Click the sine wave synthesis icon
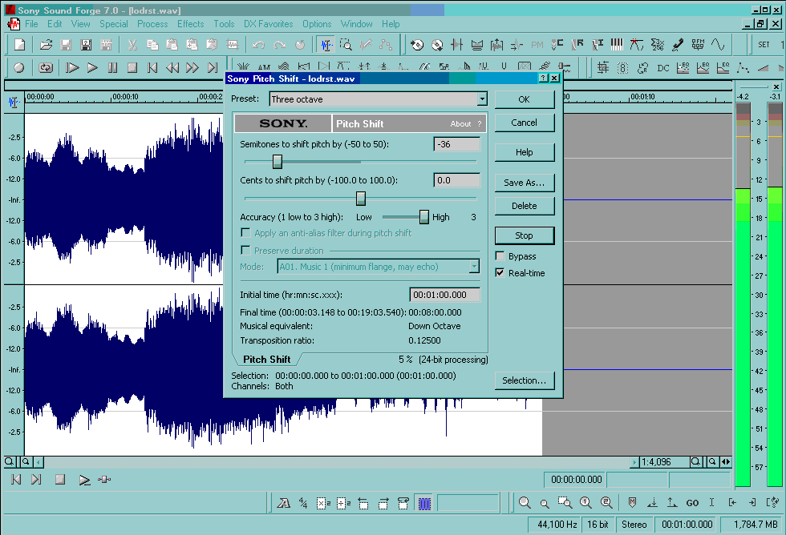 (718, 45)
